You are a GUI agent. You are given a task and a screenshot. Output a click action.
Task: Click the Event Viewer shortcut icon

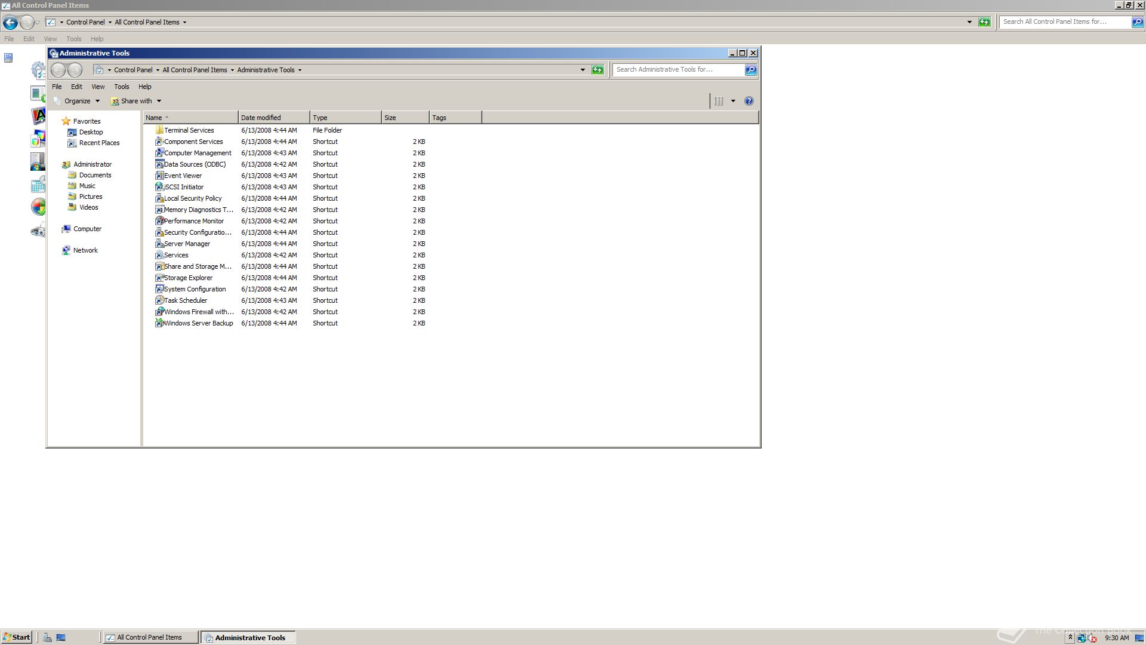tap(159, 176)
